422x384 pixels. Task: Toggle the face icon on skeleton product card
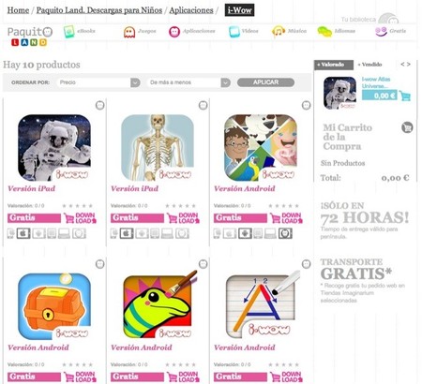(x=203, y=105)
